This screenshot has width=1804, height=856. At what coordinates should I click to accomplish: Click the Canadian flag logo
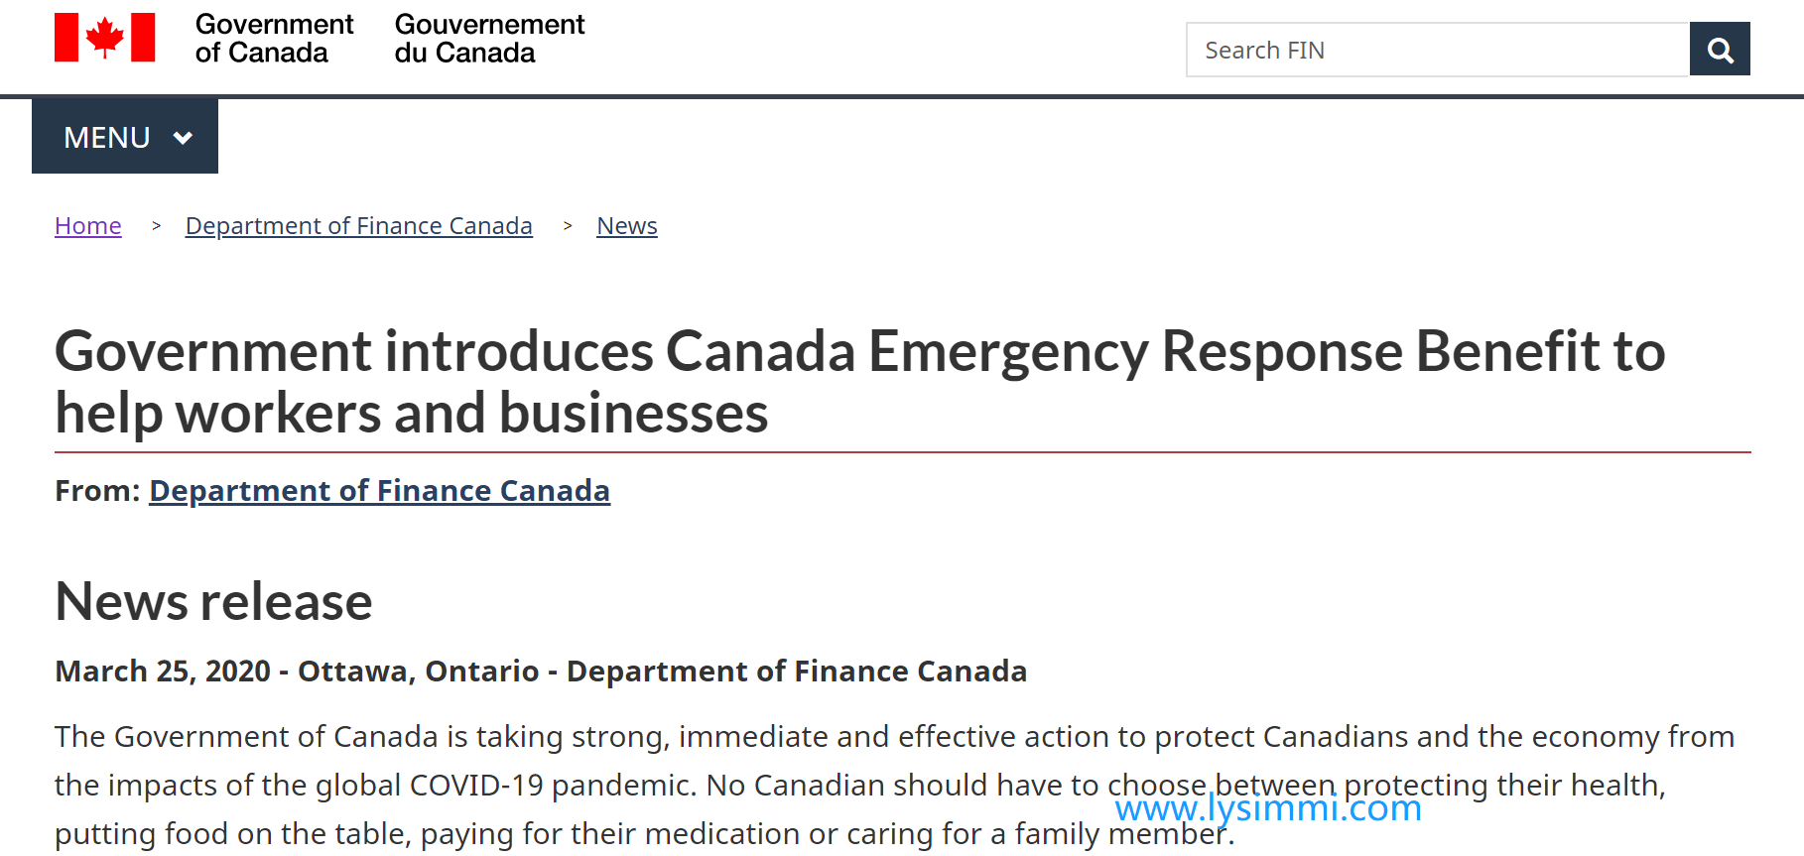tap(104, 38)
